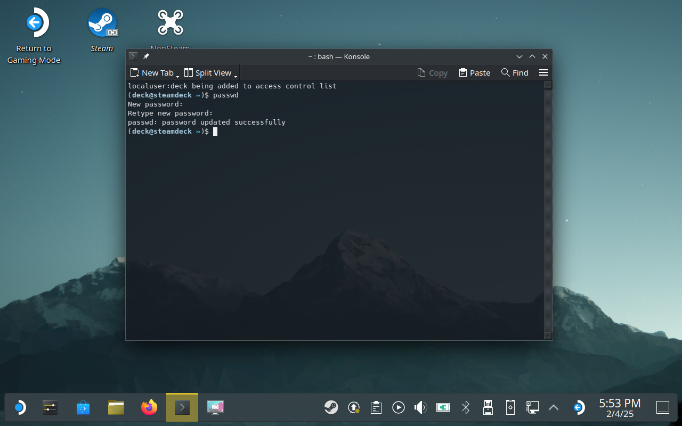The width and height of the screenshot is (682, 426).
Task: Click the terminal's vertical scrollbar track
Action: pos(548,213)
